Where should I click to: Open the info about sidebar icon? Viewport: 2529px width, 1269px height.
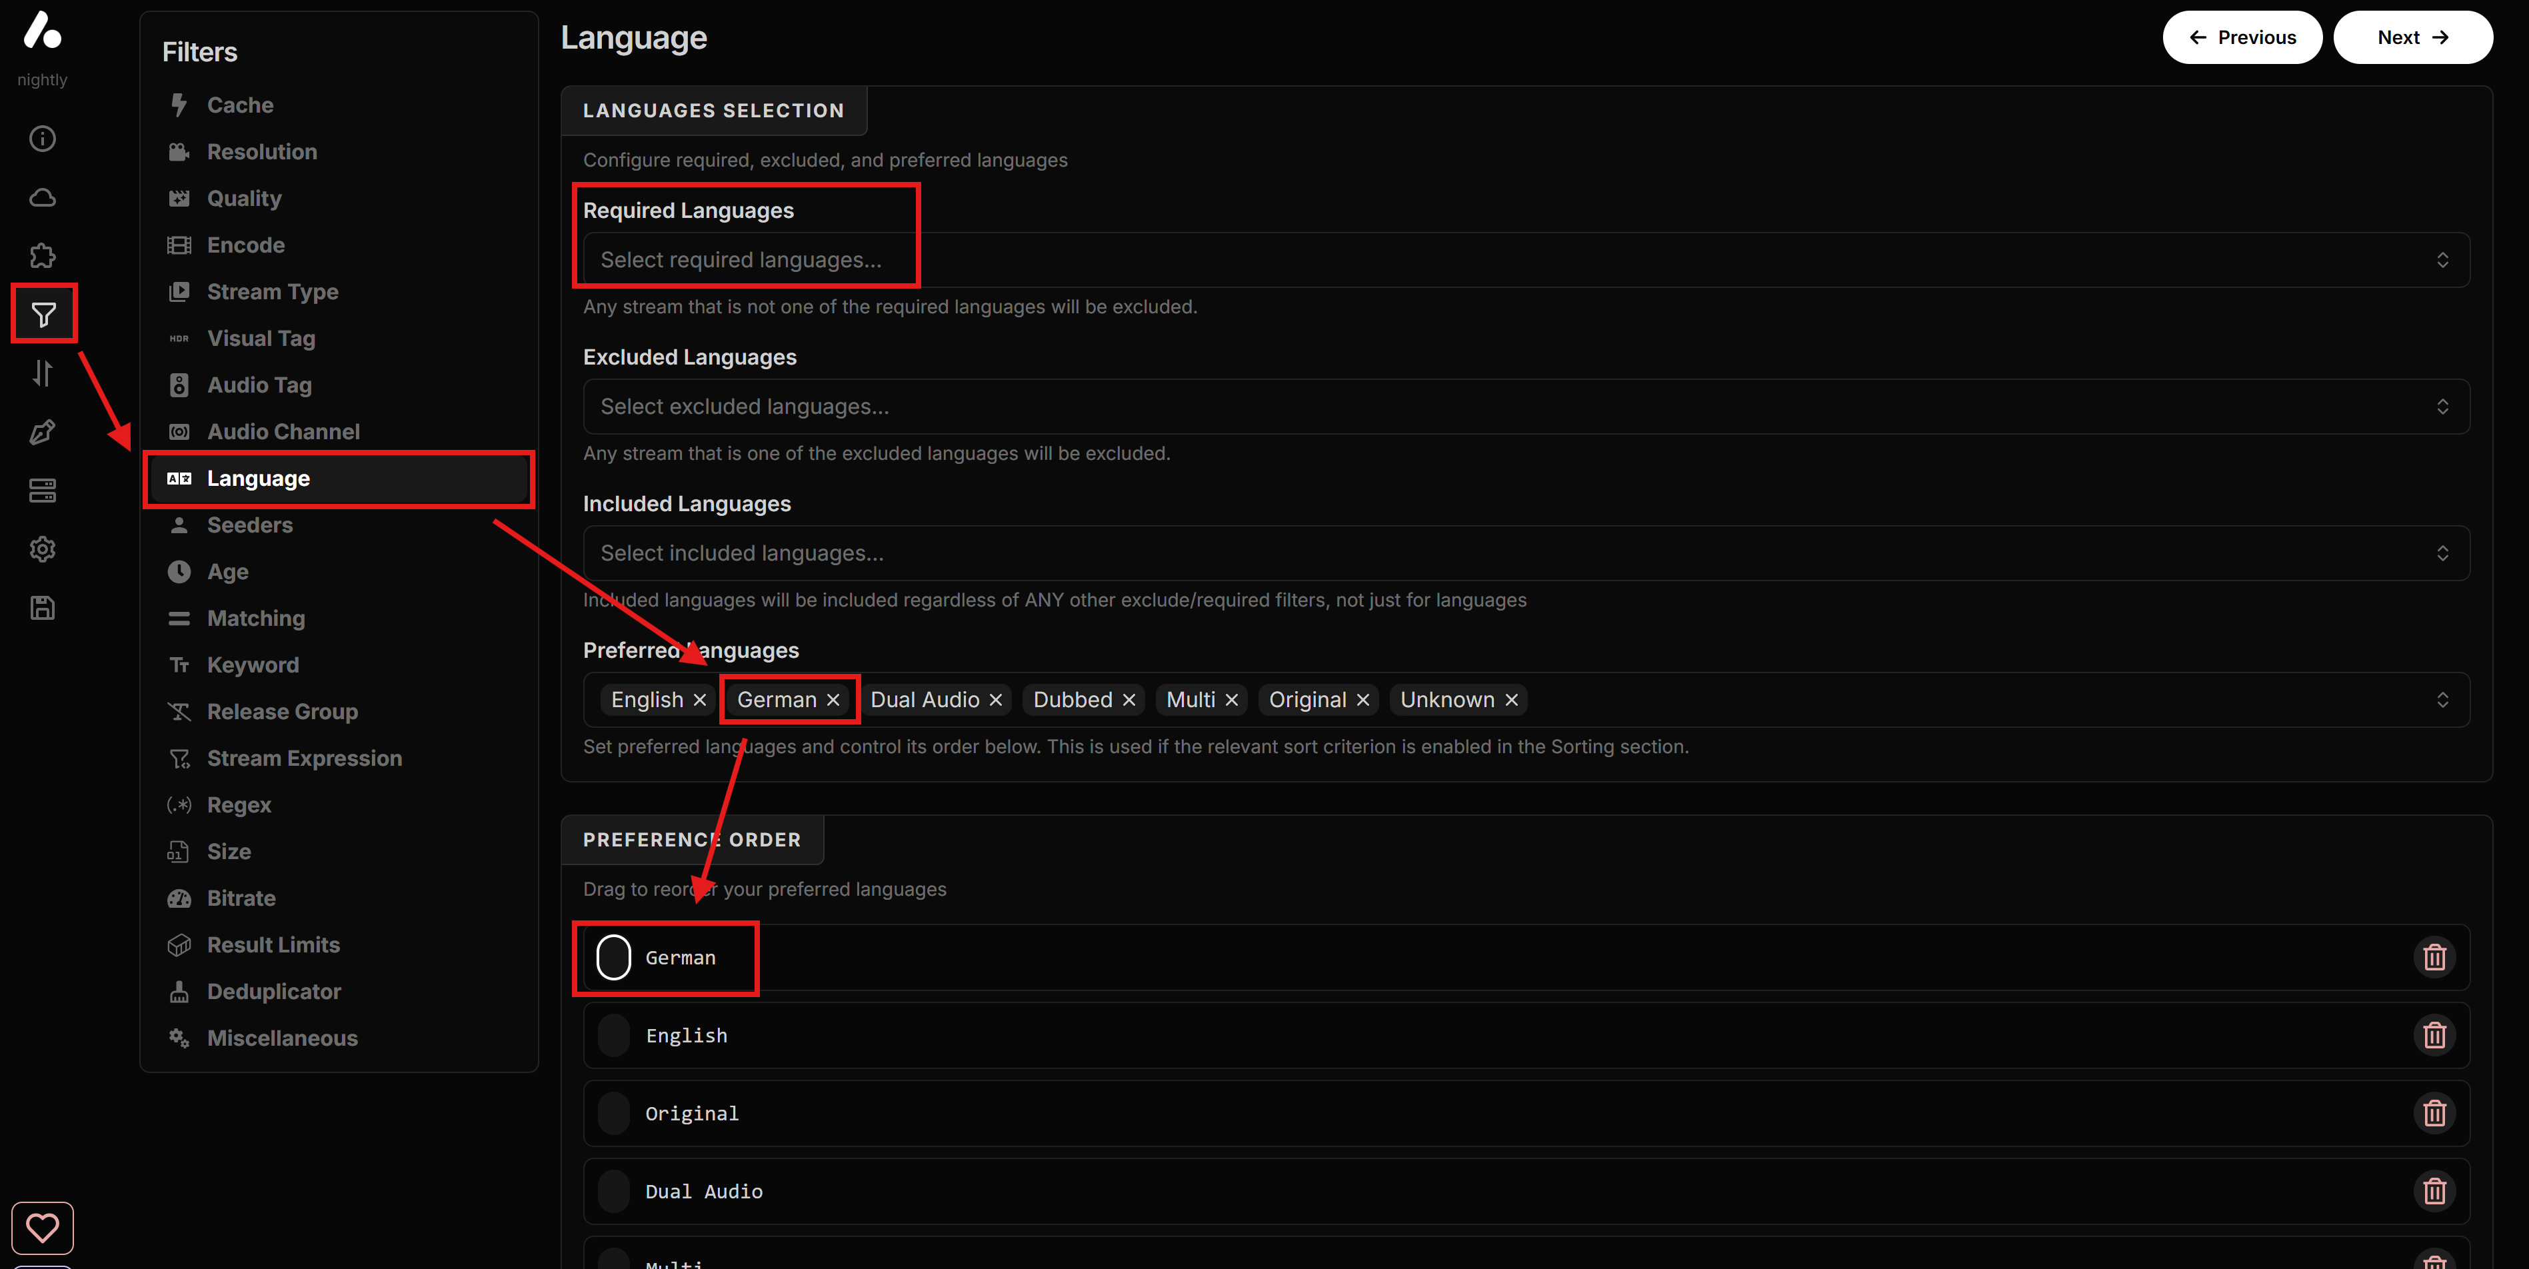point(42,139)
